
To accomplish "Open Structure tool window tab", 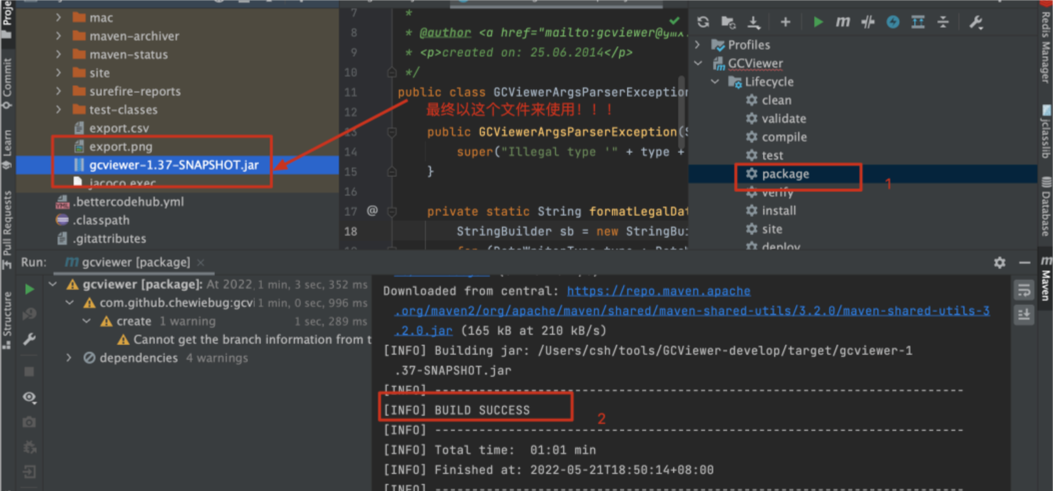I will pyautogui.click(x=7, y=320).
